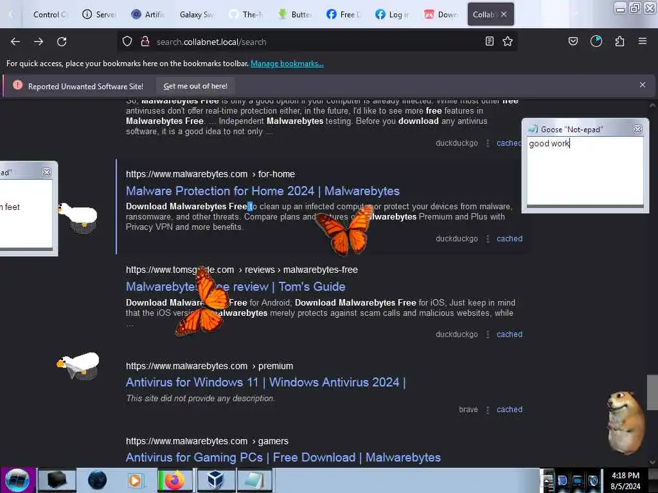Switch to Firefox in the taskbar
The height and width of the screenshot is (493, 658).
pos(175,480)
